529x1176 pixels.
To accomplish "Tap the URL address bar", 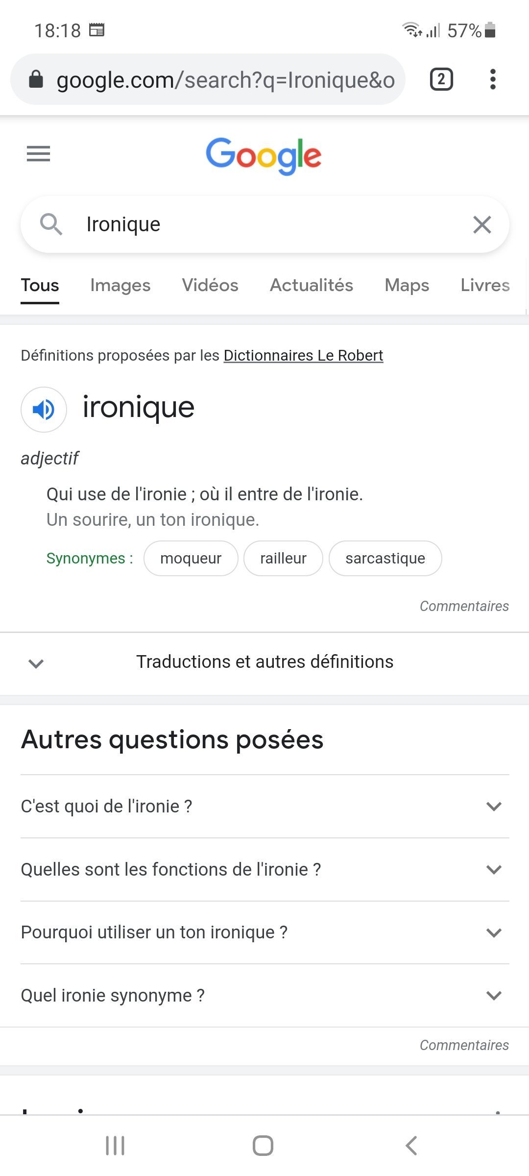I will 225,80.
